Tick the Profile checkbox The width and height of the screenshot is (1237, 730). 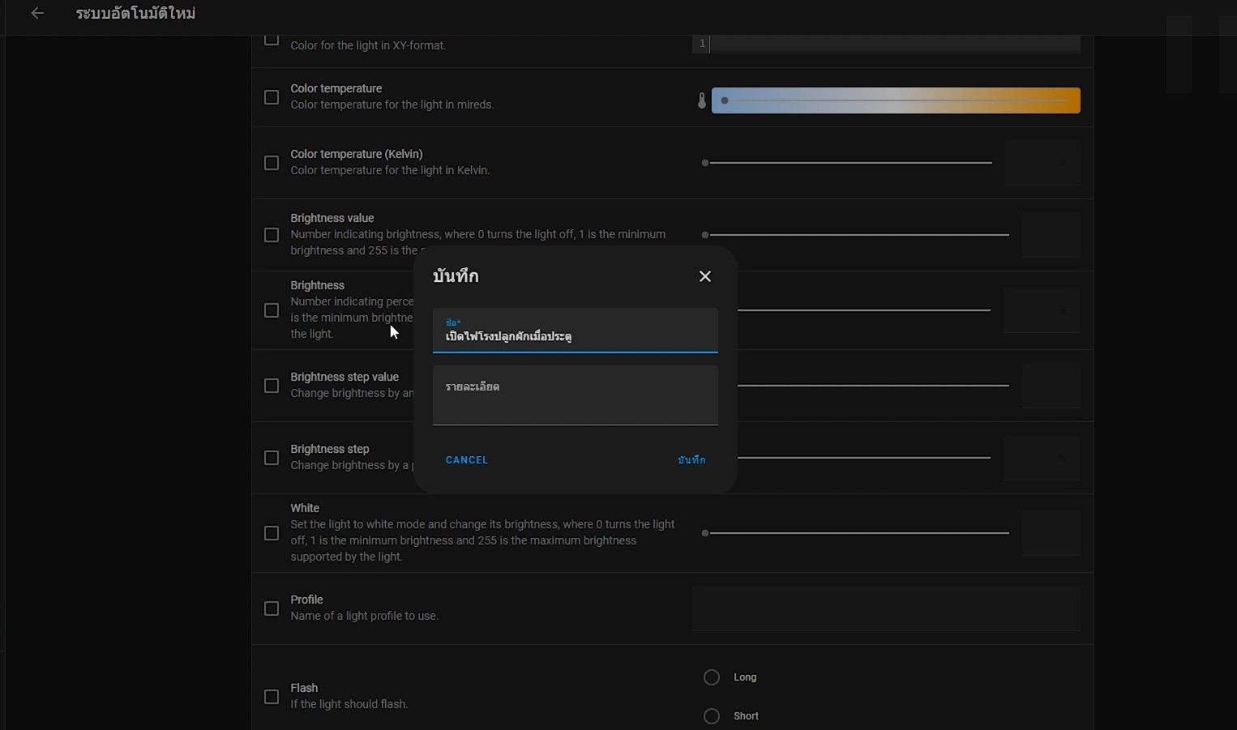(x=272, y=608)
